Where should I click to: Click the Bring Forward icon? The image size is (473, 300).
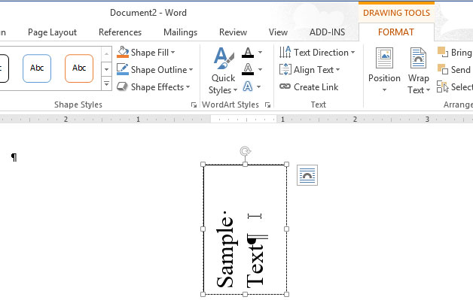[x=443, y=52]
